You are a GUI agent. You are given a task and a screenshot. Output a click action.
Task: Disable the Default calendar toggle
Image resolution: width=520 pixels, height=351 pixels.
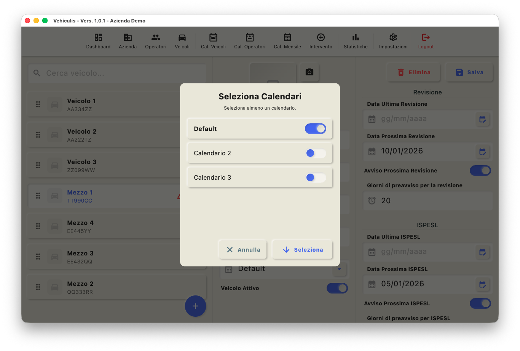point(315,129)
